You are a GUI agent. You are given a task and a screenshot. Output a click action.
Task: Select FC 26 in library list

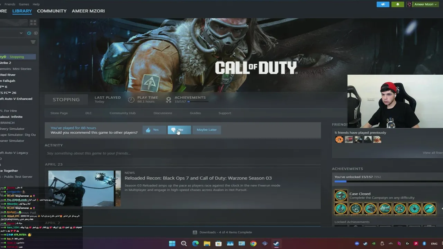8,93
